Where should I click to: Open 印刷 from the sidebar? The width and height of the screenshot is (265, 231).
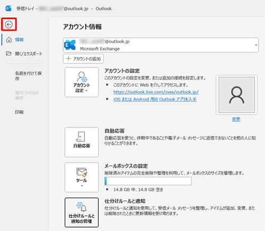point(19,112)
